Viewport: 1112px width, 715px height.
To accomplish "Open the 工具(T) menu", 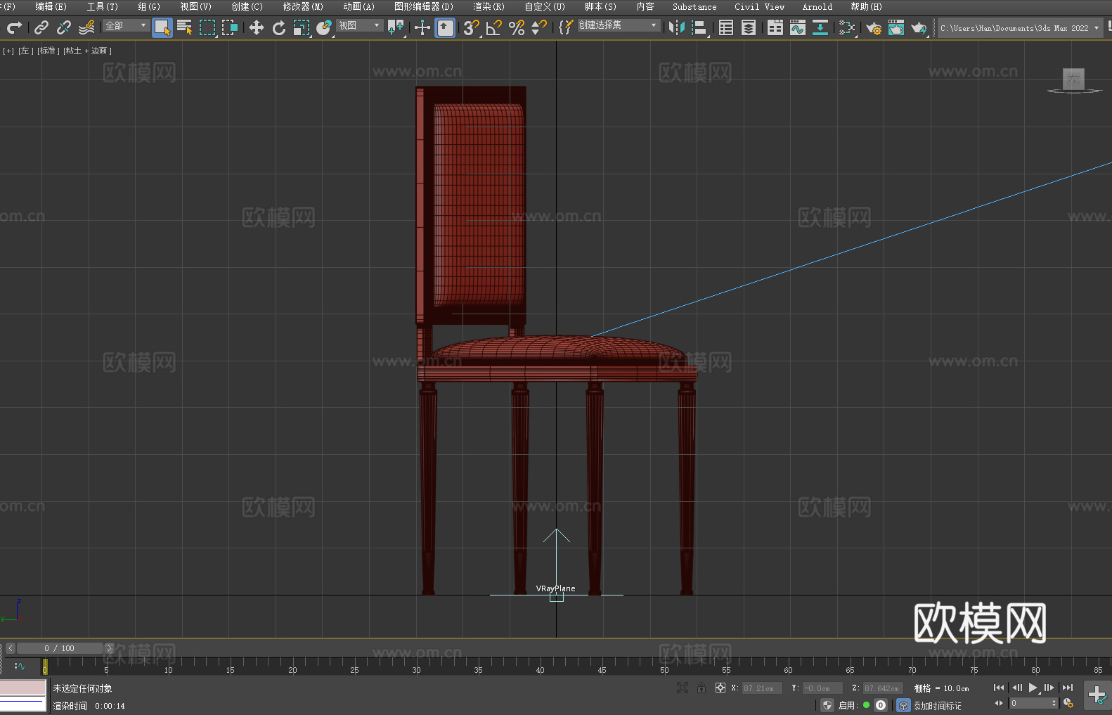I will tap(103, 6).
